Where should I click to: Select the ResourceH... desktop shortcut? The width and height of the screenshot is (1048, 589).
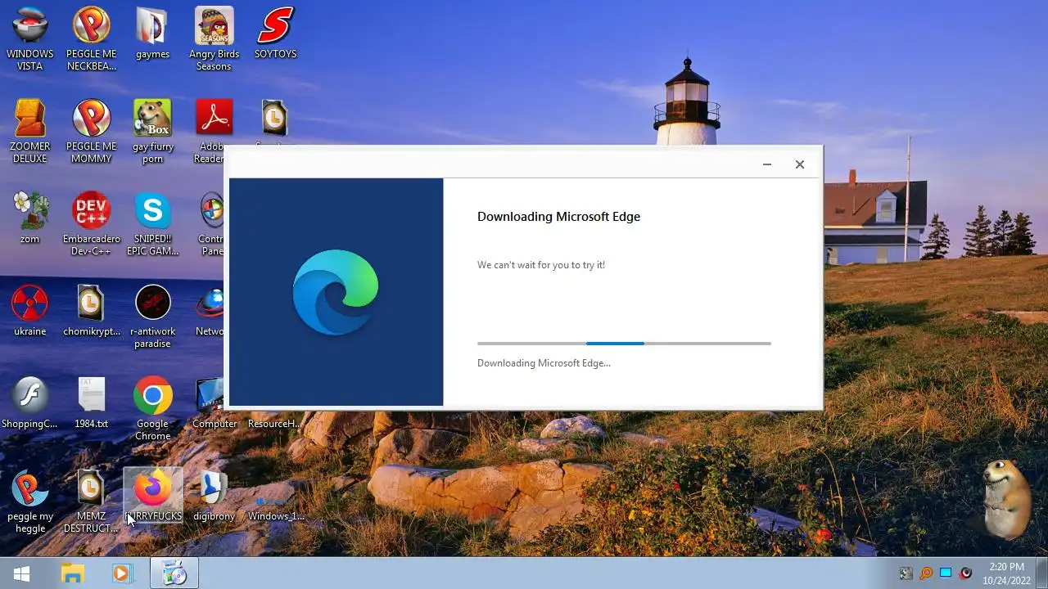click(x=275, y=423)
